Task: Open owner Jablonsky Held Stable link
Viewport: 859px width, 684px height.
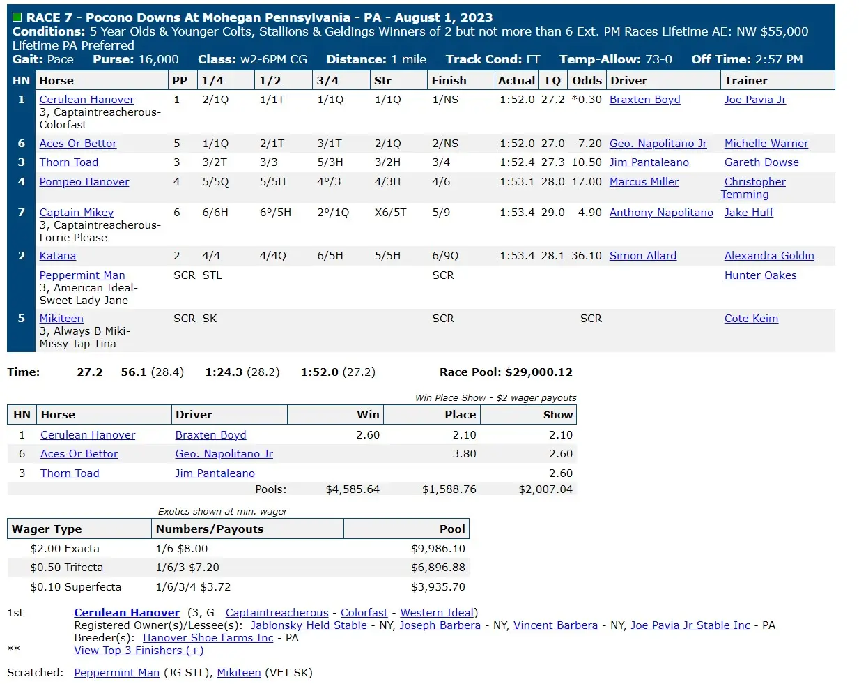Action: (309, 625)
